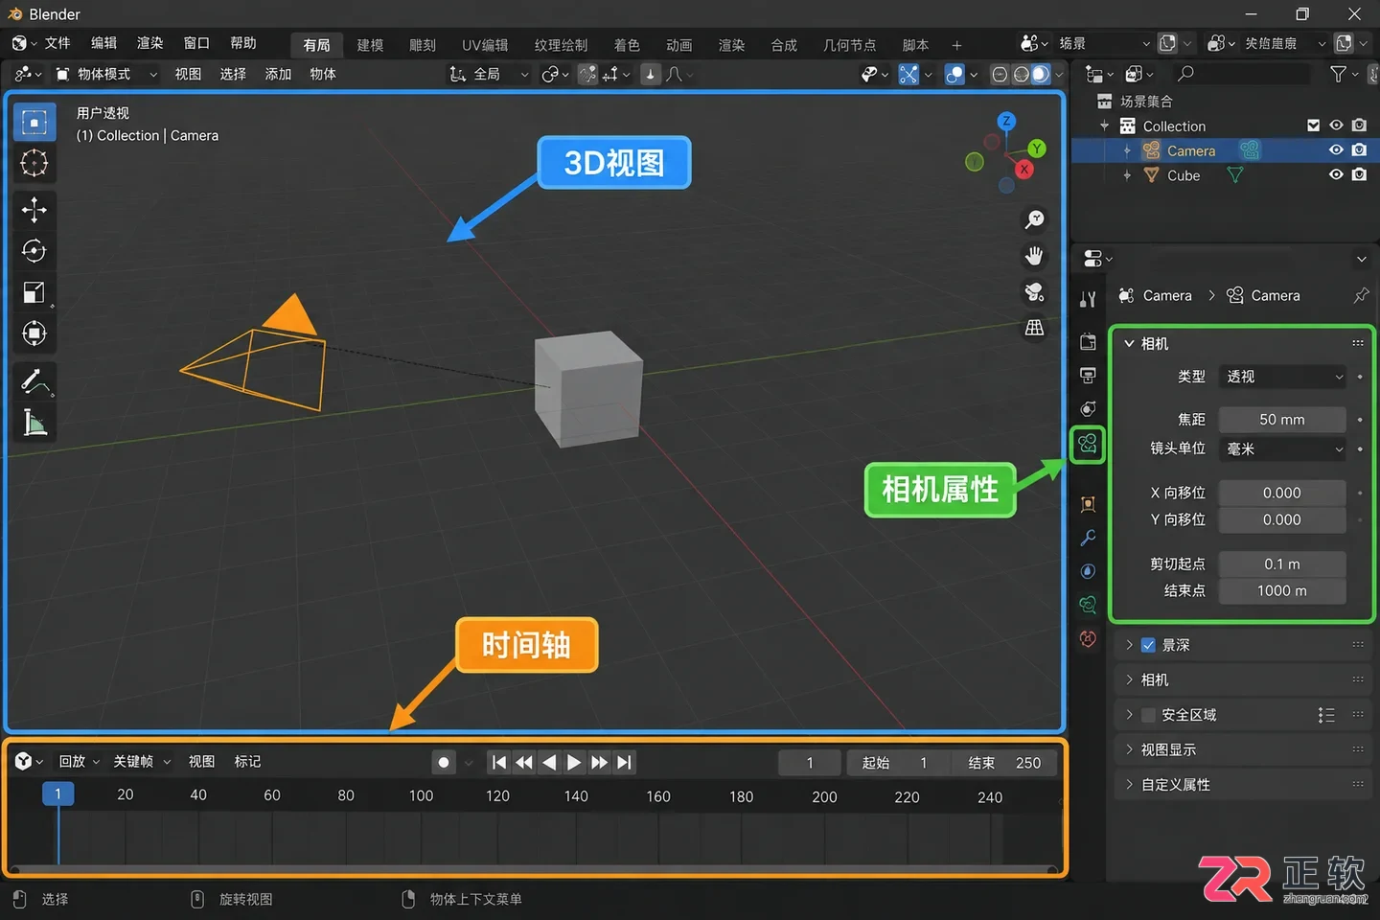Open the Tool properties tab
This screenshot has height=920, width=1380.
(1088, 300)
